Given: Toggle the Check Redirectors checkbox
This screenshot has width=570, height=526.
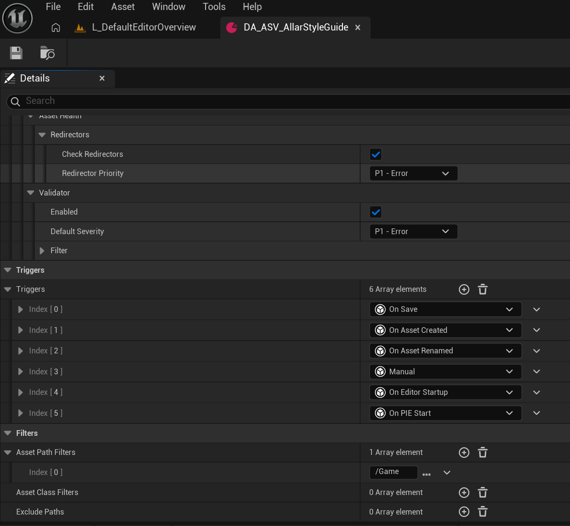Looking at the screenshot, I should click(x=375, y=154).
